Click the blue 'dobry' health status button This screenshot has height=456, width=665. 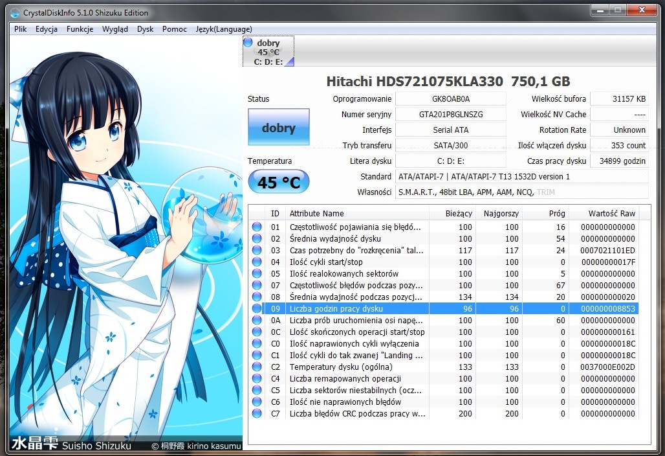[279, 128]
